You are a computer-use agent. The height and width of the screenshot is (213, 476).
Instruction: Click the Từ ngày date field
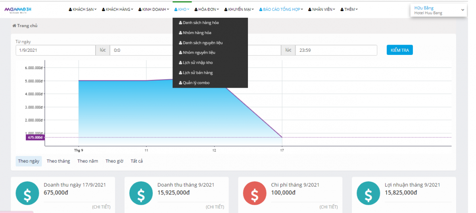55,51
